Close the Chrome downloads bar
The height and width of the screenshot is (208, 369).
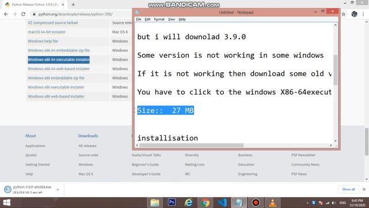(364, 189)
